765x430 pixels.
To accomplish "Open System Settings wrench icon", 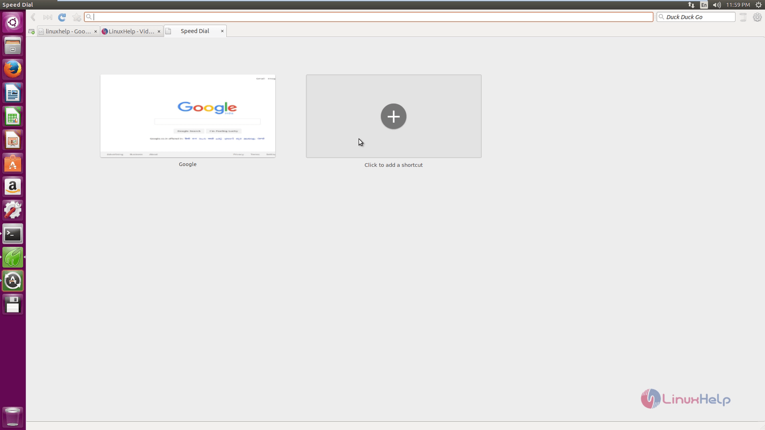I will point(13,211).
